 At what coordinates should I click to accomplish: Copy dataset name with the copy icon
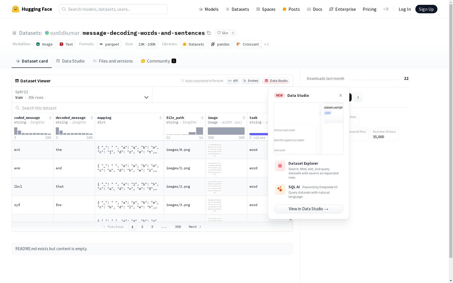pos(209,33)
